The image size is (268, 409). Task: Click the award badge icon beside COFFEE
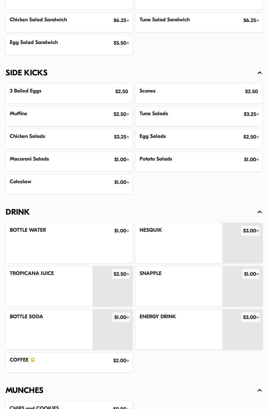[33, 360]
